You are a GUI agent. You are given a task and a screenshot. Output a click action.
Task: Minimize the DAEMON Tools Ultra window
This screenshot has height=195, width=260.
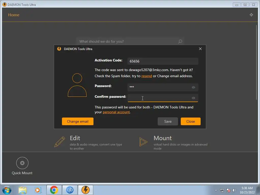point(237,5)
